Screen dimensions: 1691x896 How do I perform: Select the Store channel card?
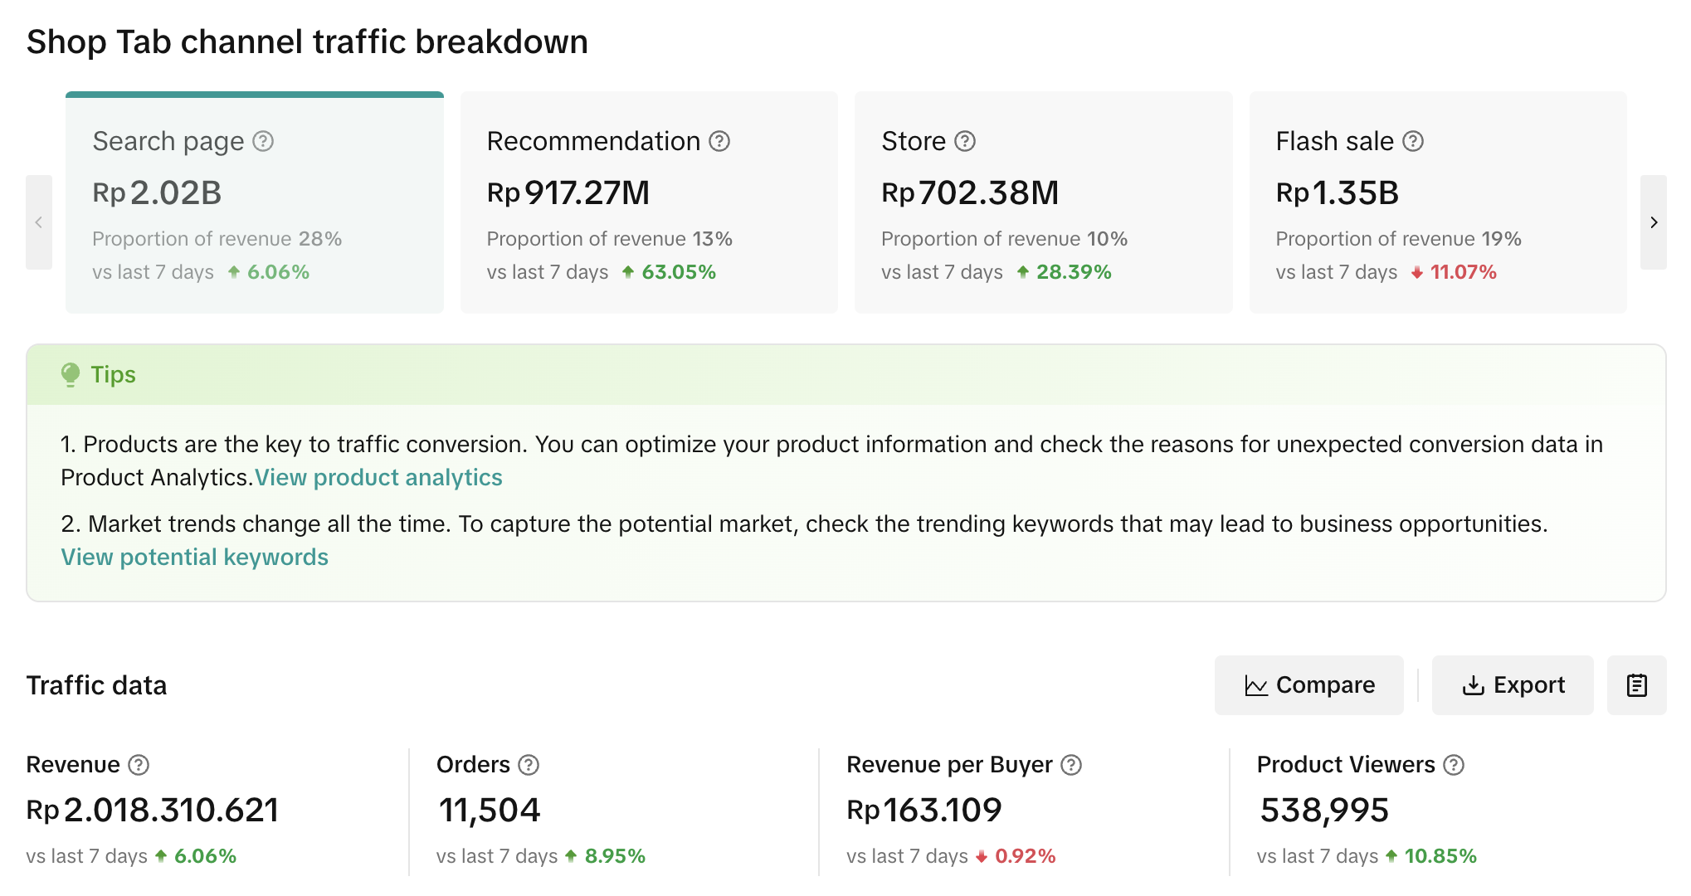pyautogui.click(x=1043, y=203)
